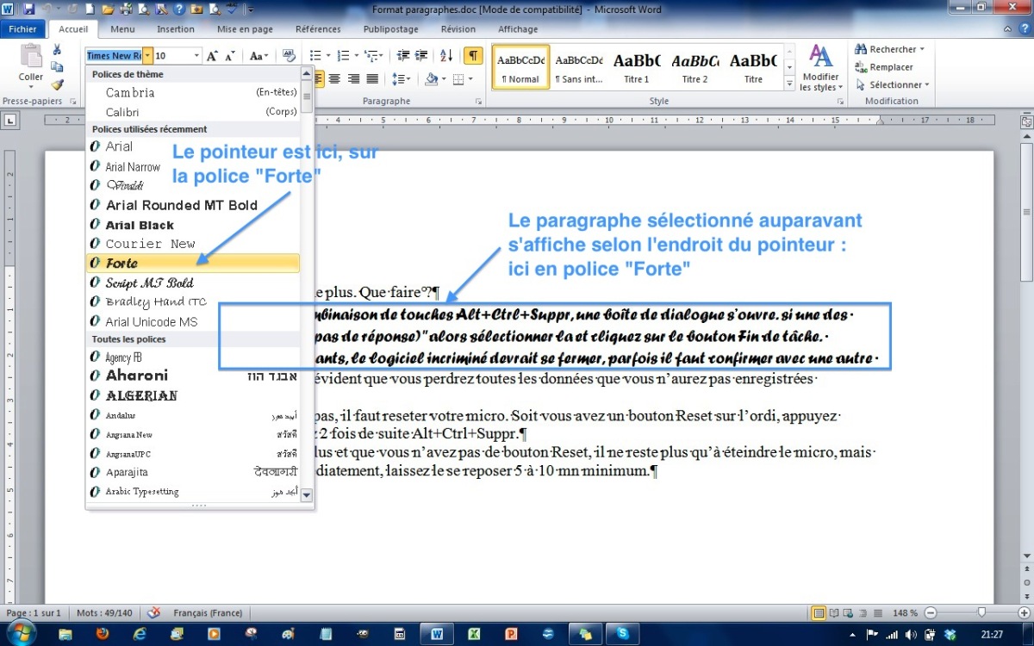Click the 148 % zoom level button
The height and width of the screenshot is (646, 1034).
[906, 612]
